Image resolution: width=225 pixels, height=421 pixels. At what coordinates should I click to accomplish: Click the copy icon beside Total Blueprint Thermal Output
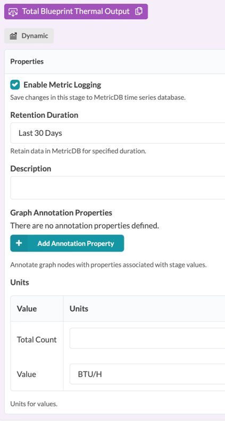pos(138,11)
